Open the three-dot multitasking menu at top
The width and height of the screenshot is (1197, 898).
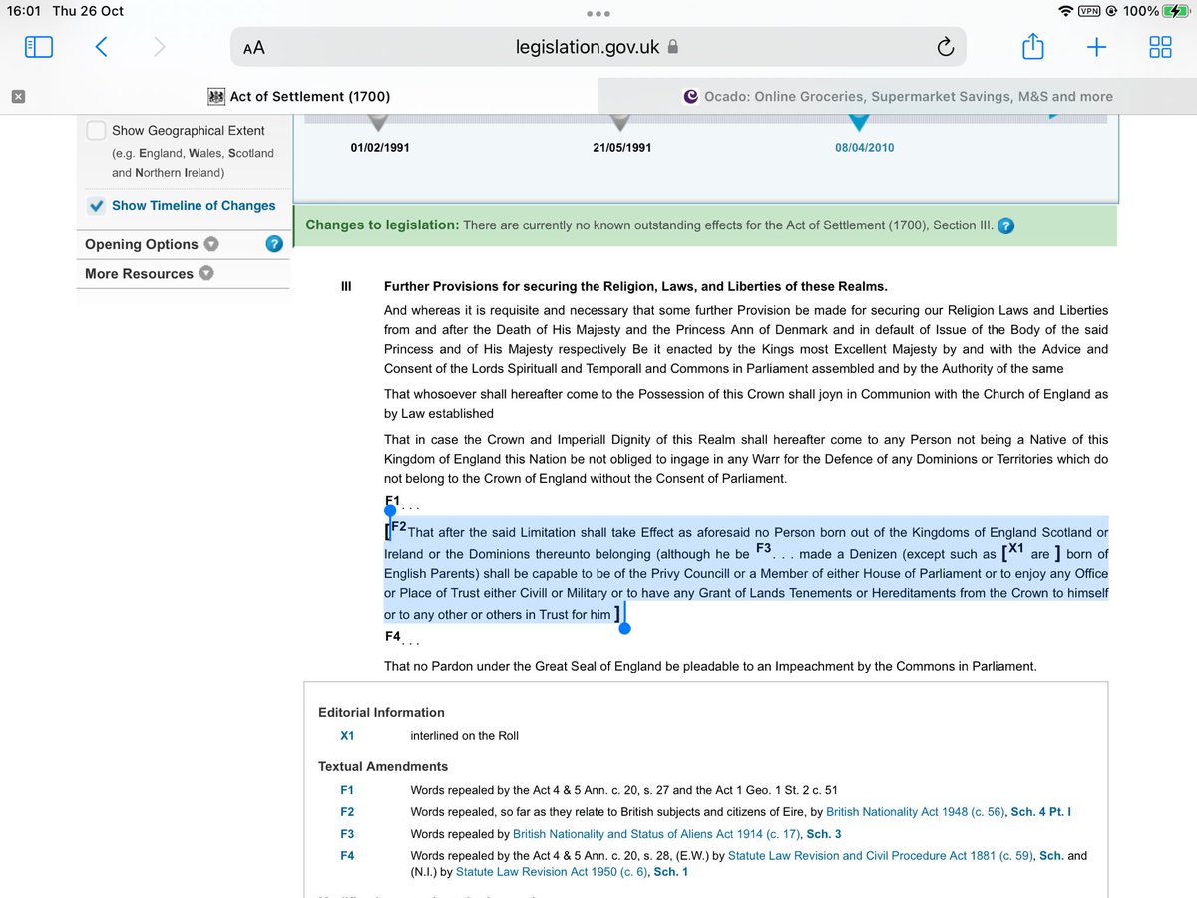pos(598,14)
